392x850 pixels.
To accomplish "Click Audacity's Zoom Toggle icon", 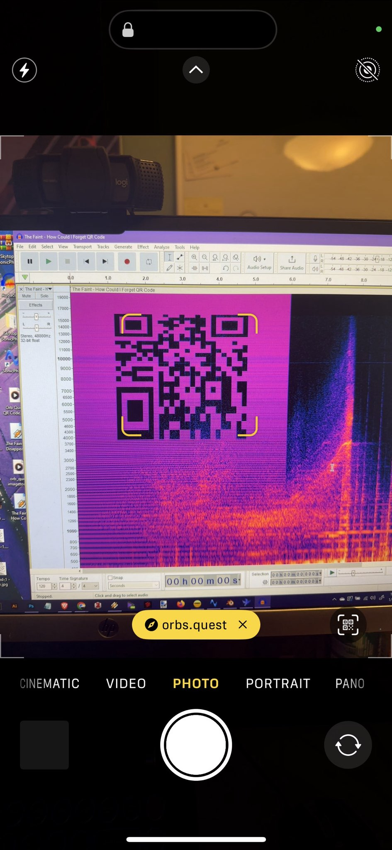I will pos(236,257).
